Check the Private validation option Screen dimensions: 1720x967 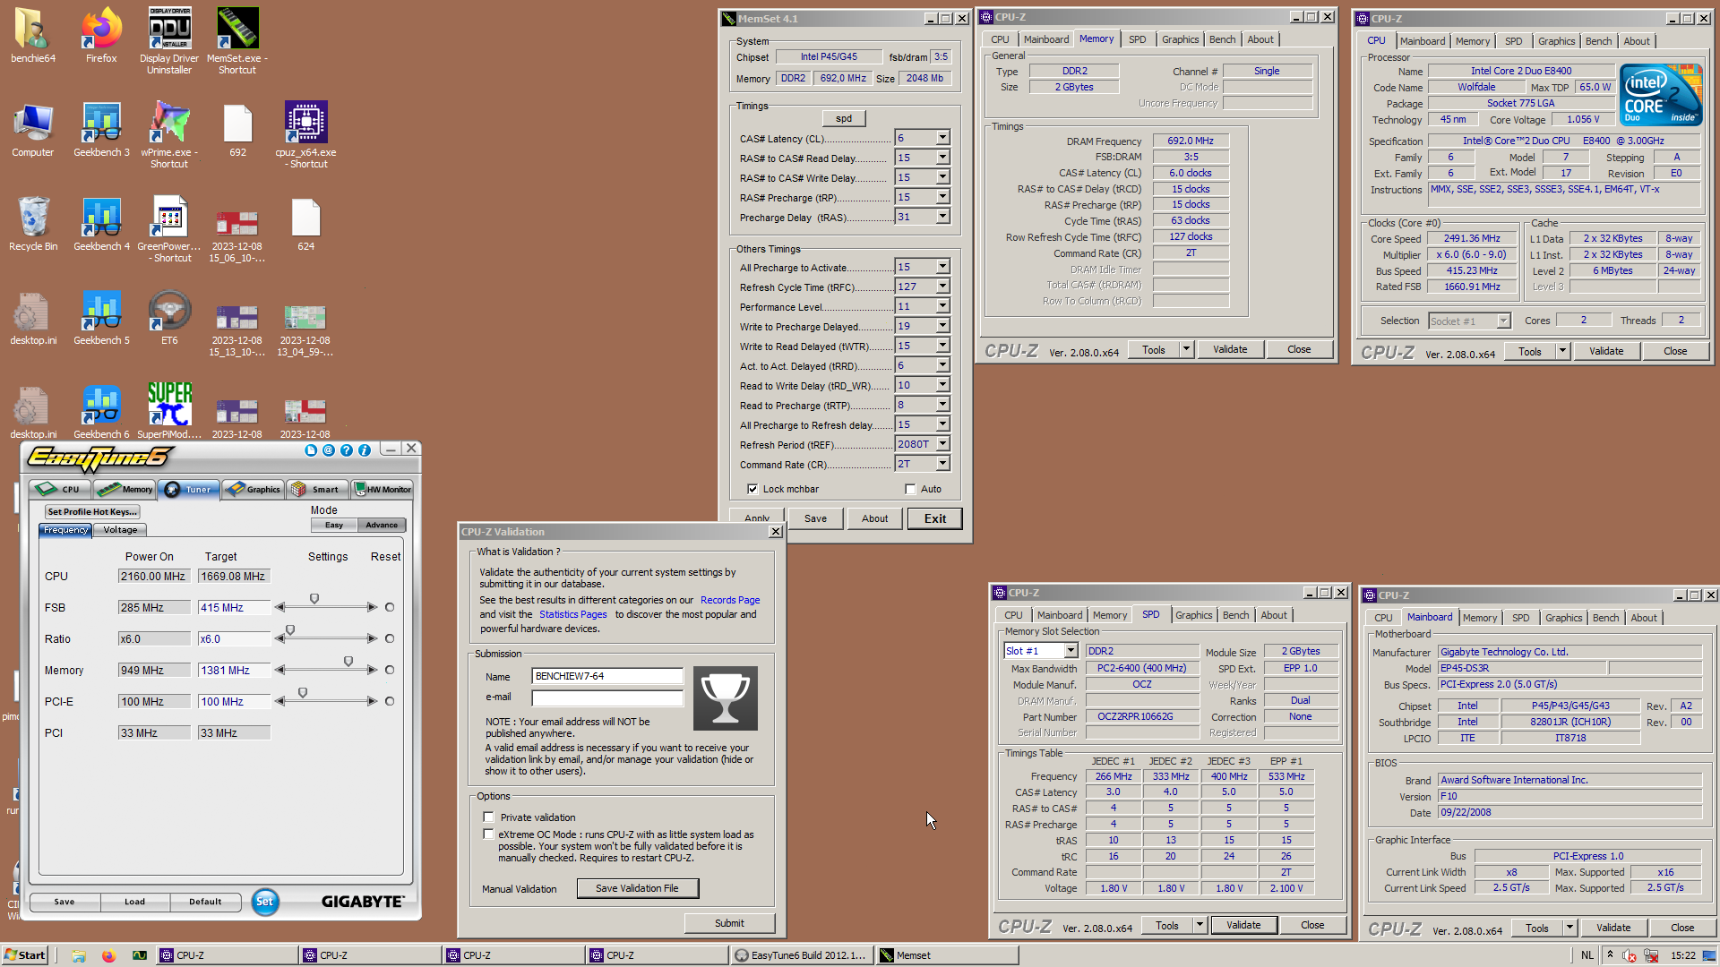(x=488, y=817)
